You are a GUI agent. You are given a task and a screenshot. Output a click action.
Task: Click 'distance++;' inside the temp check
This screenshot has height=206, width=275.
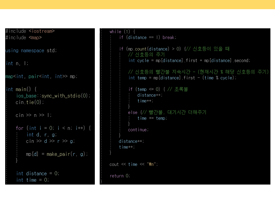click(x=150, y=95)
